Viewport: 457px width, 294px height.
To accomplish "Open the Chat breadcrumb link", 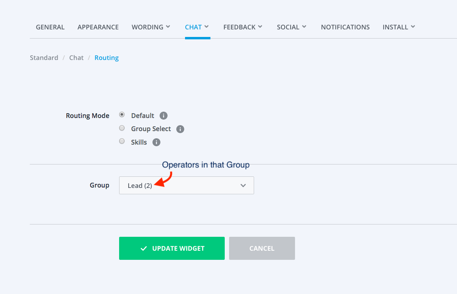I will click(76, 57).
